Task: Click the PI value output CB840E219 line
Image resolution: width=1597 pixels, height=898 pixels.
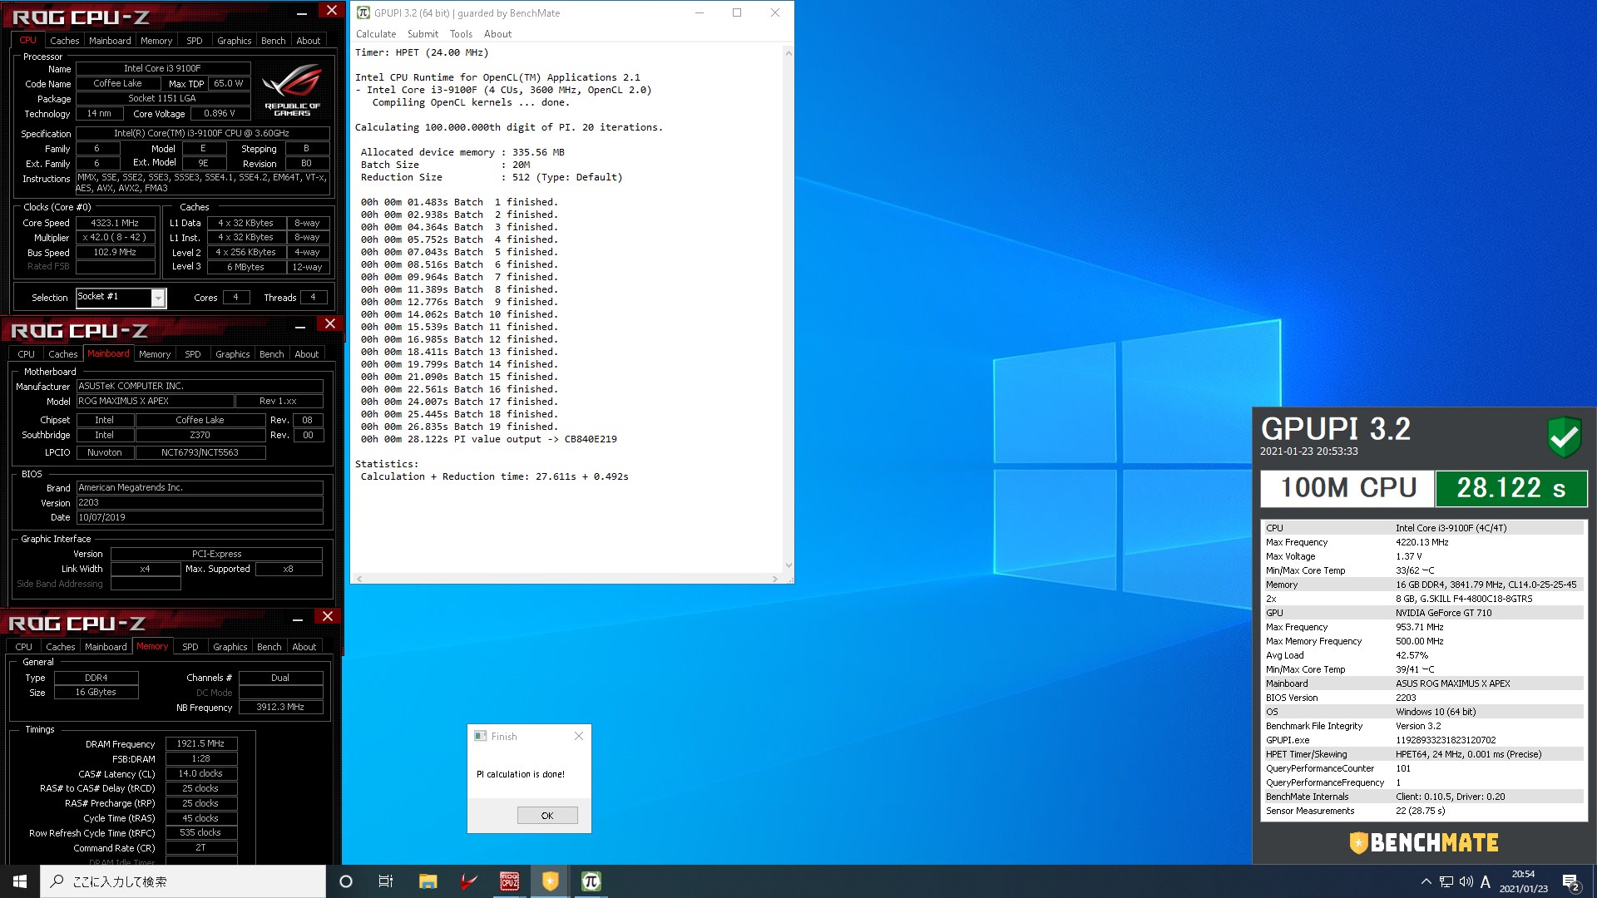Action: click(x=489, y=440)
